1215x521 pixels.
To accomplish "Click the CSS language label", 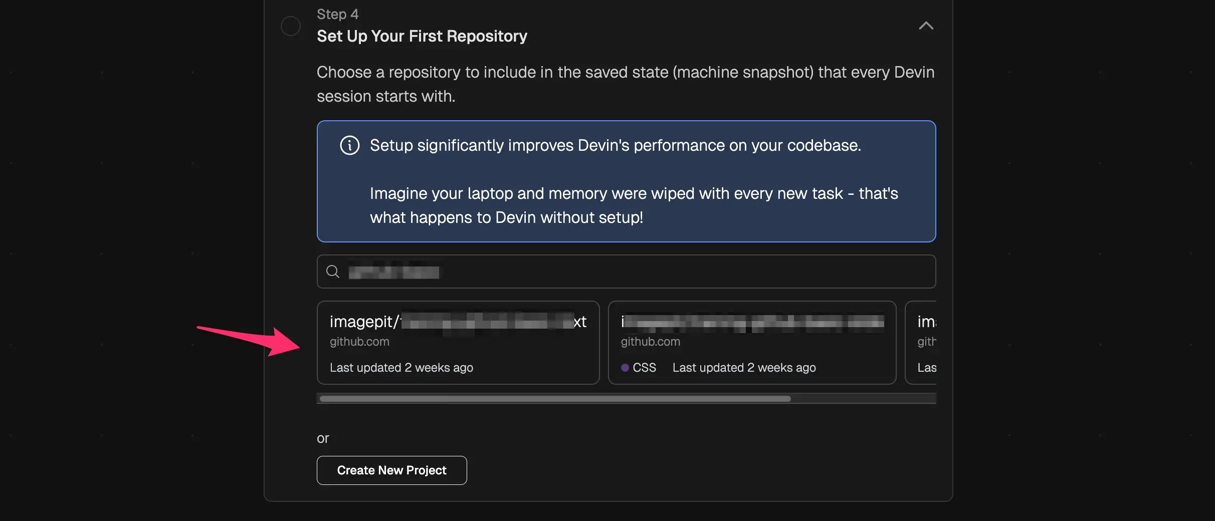I will coord(644,368).
